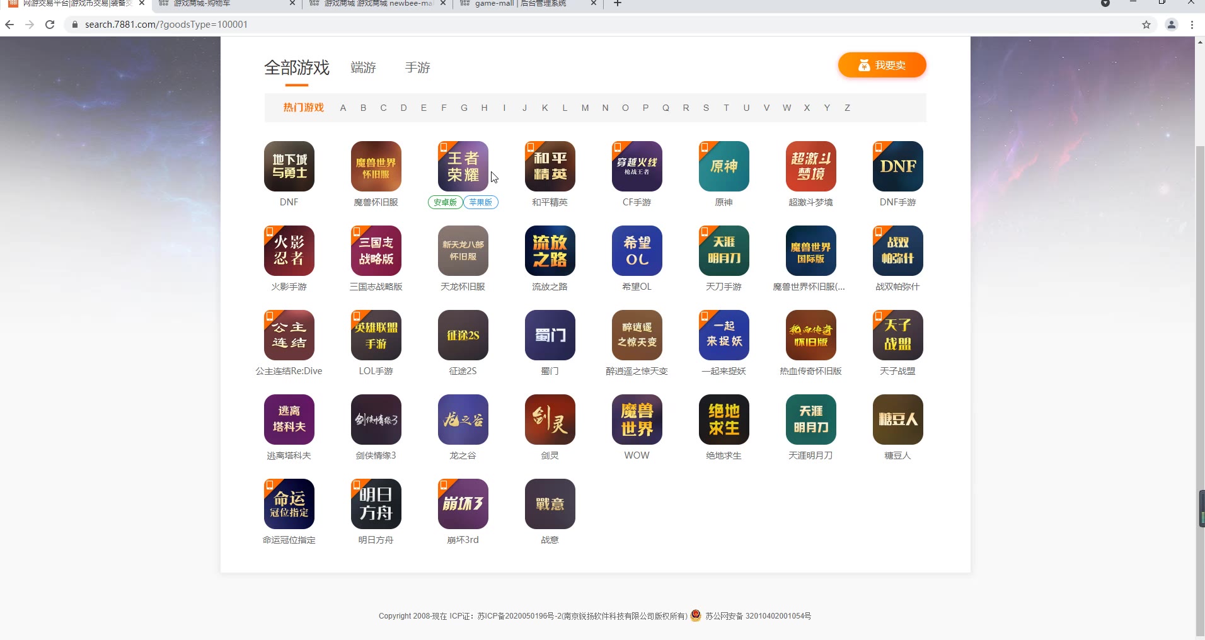Open the browser profile menu
Viewport: 1205px width, 640px height.
coord(1172,25)
